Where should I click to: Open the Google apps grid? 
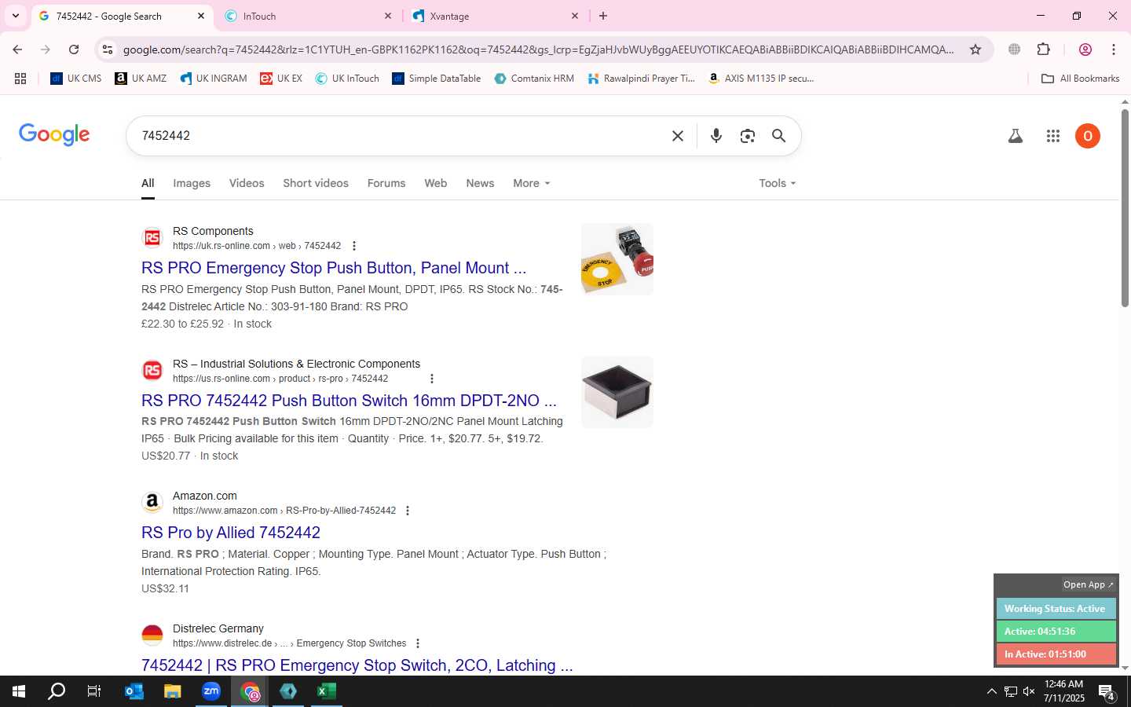click(1053, 136)
